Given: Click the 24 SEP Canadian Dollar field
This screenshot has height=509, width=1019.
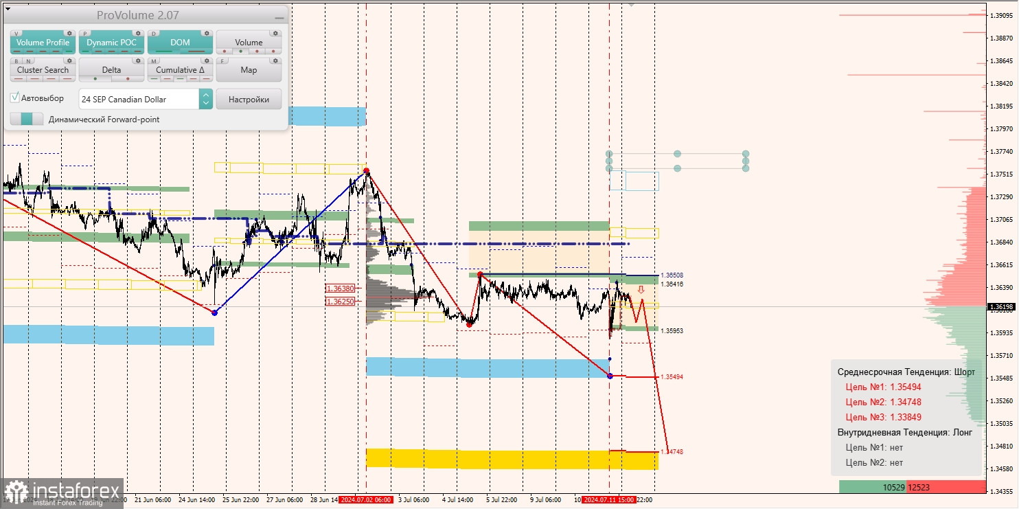Looking at the screenshot, I should pyautogui.click(x=139, y=99).
